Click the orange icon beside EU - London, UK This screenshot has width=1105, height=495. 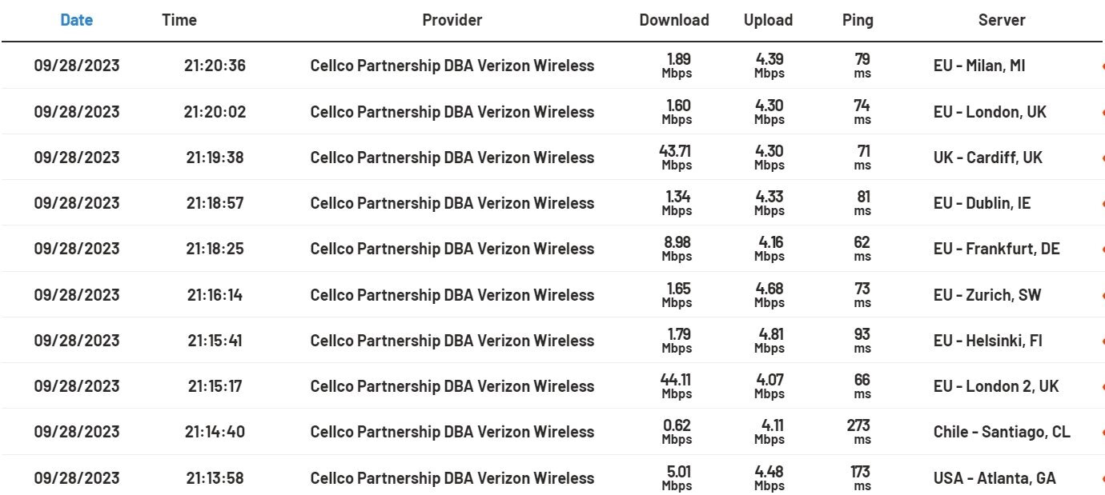(1103, 112)
